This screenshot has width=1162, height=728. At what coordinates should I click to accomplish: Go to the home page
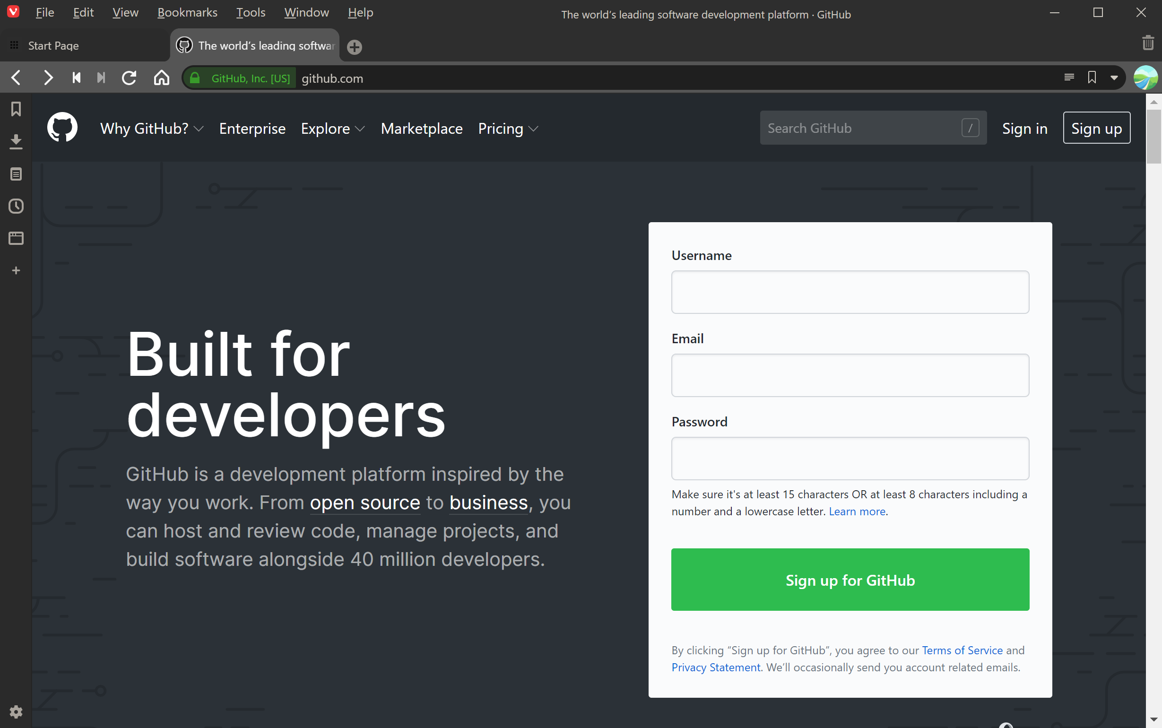[x=161, y=78]
